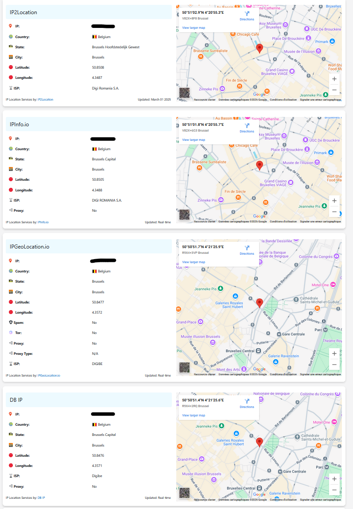The height and width of the screenshot is (509, 353).
Task: Click Google logo on IPInfo.io map
Action: pos(259,216)
